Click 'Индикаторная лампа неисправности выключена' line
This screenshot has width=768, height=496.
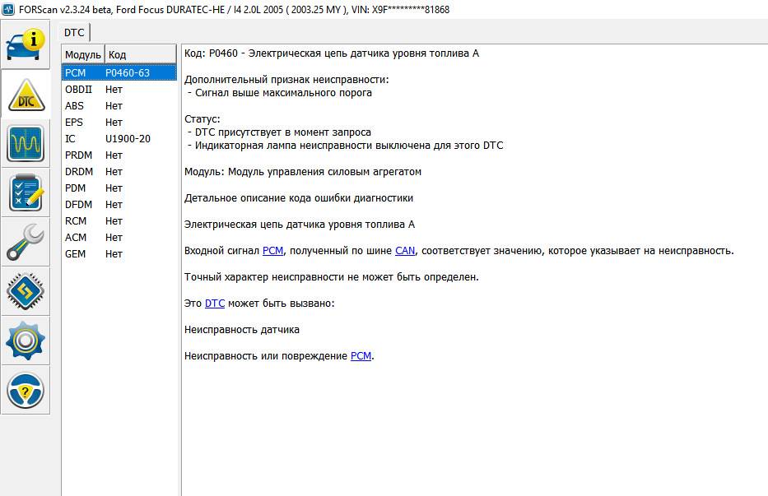coord(349,146)
